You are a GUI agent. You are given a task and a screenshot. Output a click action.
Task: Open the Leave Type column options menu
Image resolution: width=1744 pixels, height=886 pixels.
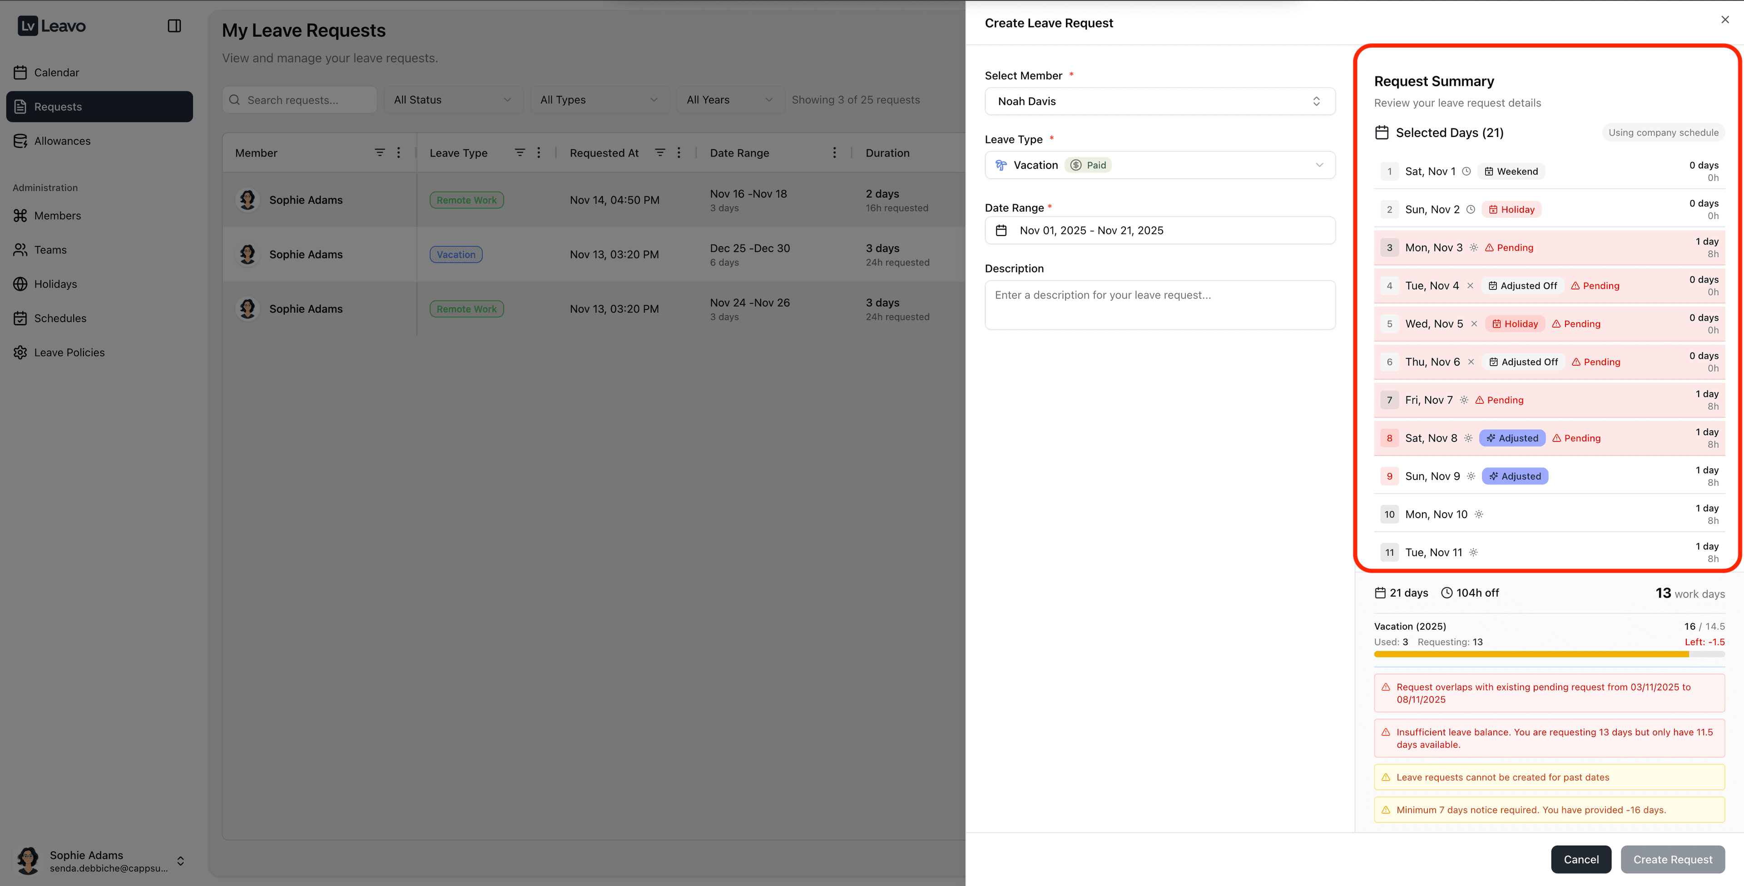point(539,153)
